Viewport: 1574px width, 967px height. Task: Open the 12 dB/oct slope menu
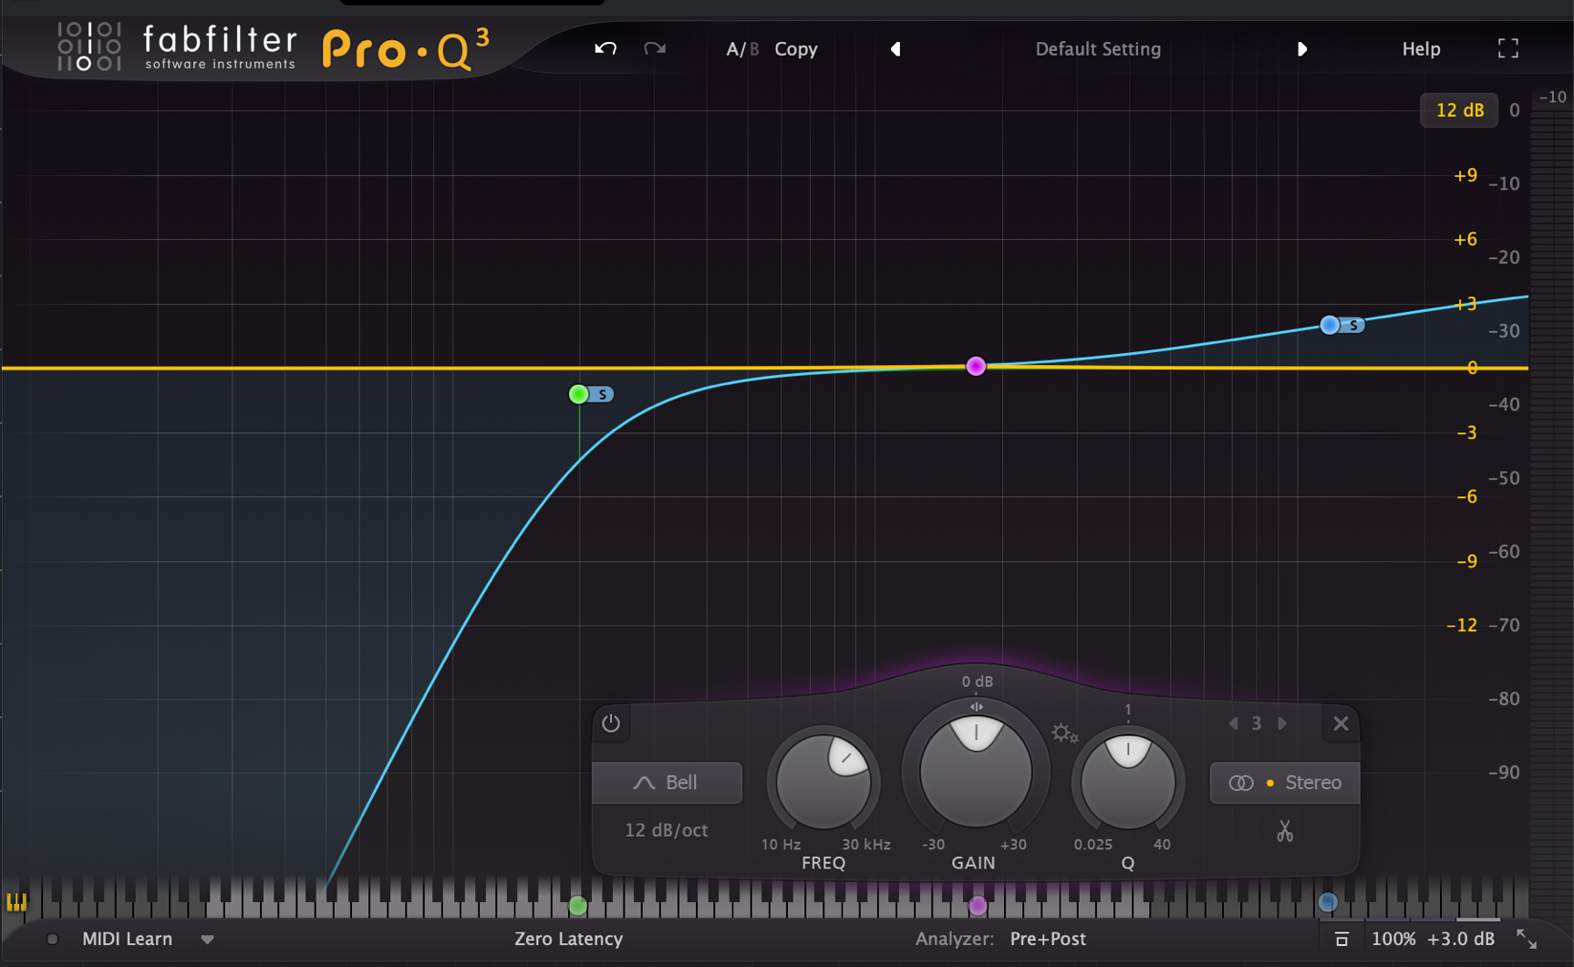pos(667,830)
